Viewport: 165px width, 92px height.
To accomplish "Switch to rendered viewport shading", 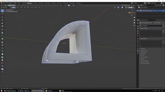I will [x=133, y=7].
